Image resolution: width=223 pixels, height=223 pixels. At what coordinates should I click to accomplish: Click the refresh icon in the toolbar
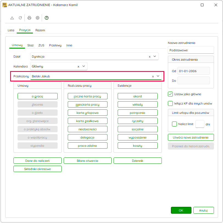(x=20, y=18)
